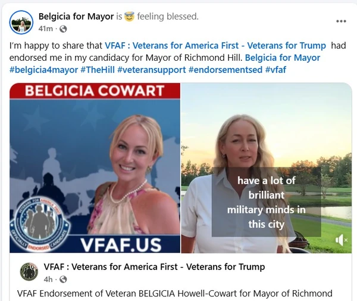Screen dimensions: 357x301
Task: Click the globe icon beside 4h timestamp
Action: [63, 280]
